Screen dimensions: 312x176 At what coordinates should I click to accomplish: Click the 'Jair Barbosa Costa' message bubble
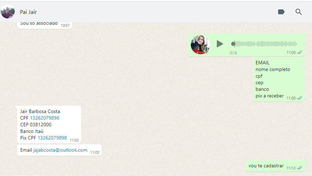pyautogui.click(x=49, y=125)
